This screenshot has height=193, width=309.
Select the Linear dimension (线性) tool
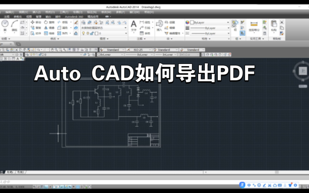pos(145,22)
